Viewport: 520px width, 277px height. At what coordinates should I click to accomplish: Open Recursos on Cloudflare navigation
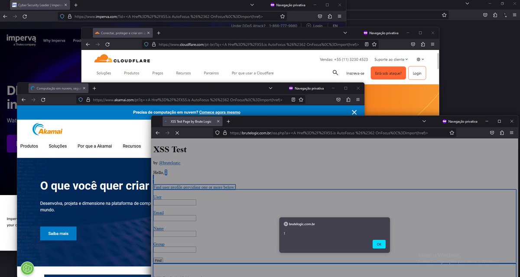click(183, 73)
